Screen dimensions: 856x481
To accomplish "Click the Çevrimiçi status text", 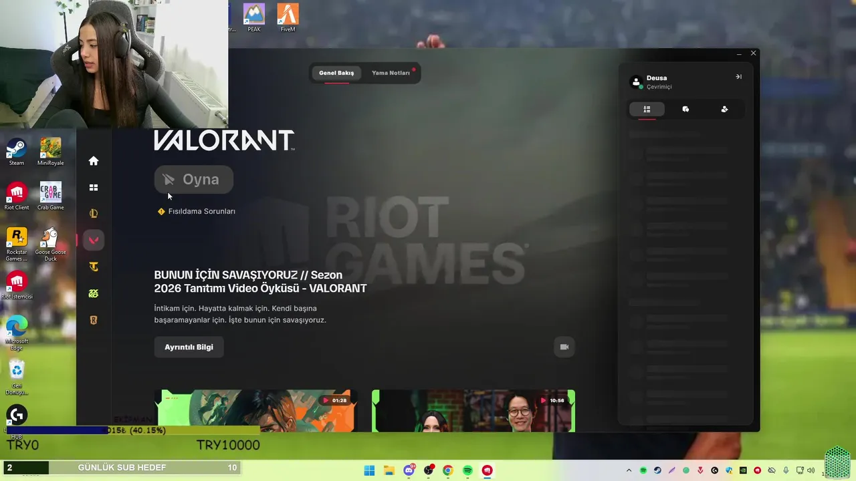I will (659, 87).
